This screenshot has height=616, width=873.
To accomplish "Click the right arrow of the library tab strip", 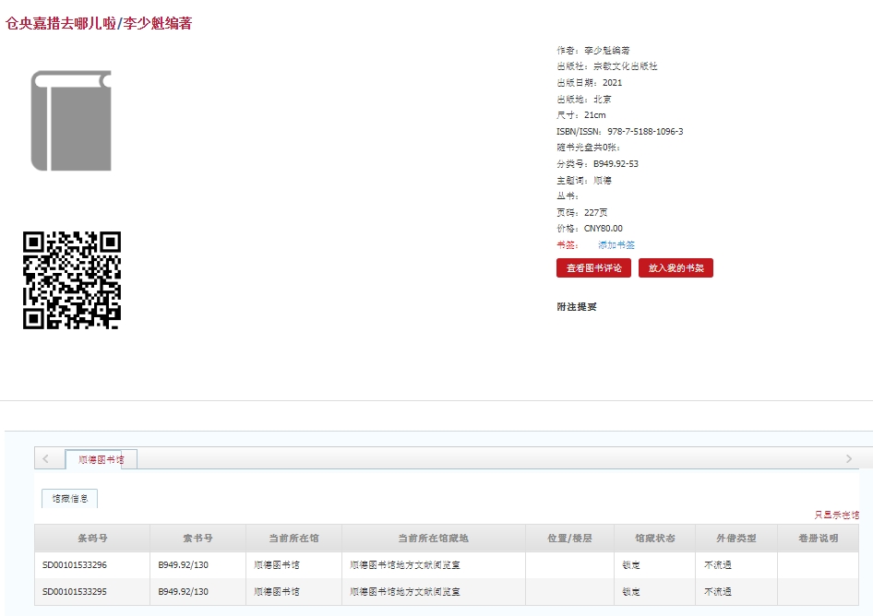I will point(848,458).
